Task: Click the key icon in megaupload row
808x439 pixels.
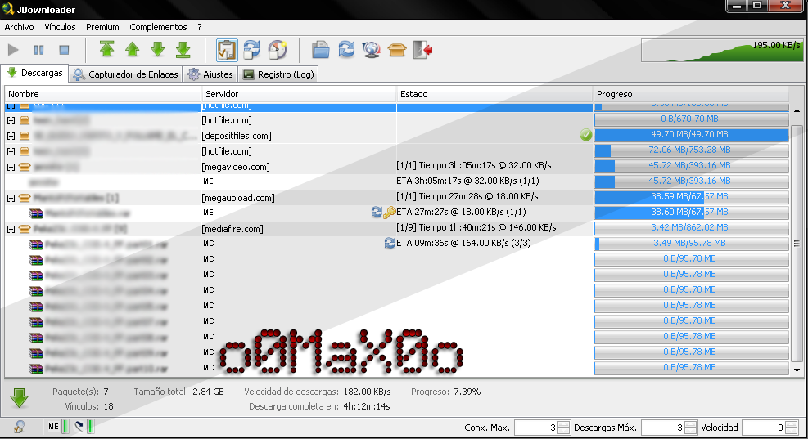Action: click(x=390, y=212)
